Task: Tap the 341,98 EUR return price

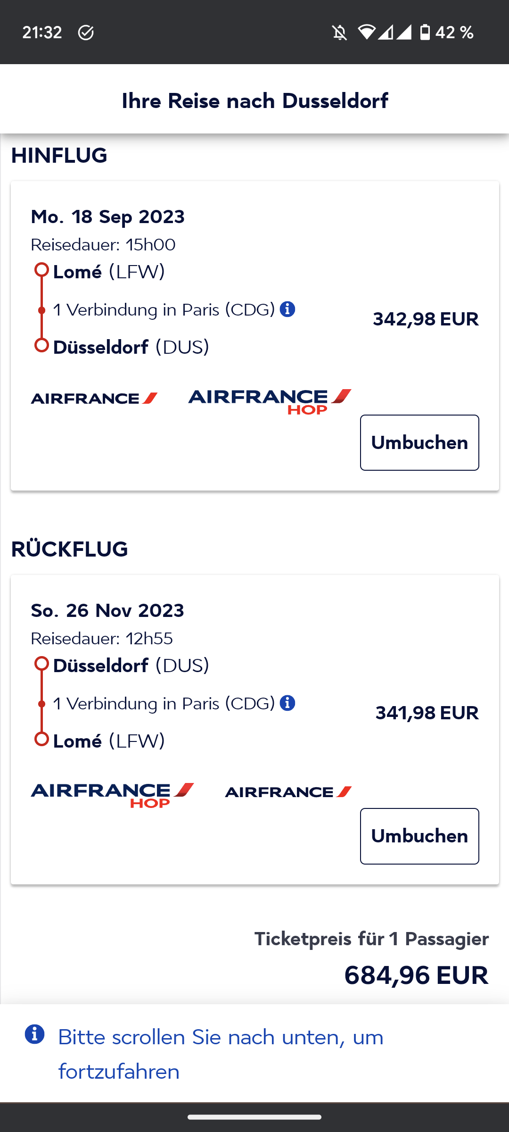Action: [x=427, y=713]
